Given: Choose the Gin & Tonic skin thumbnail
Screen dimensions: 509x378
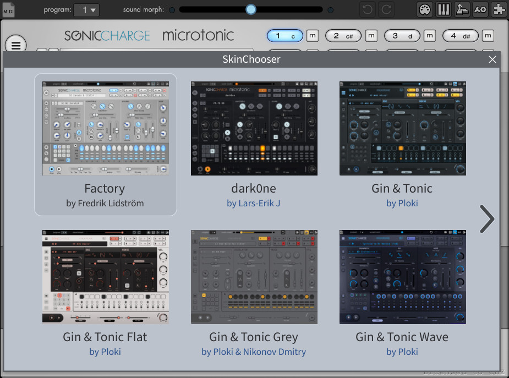Looking at the screenshot, I should pyautogui.click(x=403, y=129).
